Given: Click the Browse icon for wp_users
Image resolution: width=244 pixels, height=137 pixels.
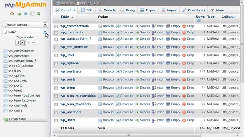Looking at the screenshot, I should tap(100, 120).
